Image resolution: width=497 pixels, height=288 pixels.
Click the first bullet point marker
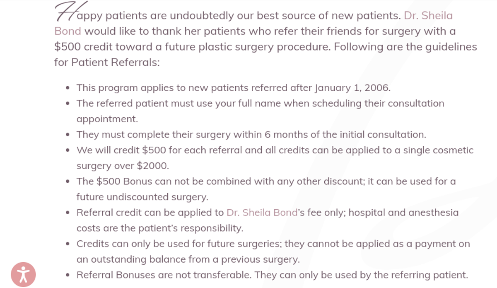coord(67,88)
